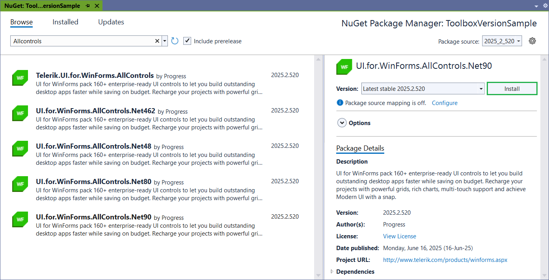The width and height of the screenshot is (549, 280).
Task: Open NuGet settings gear icon
Action: pyautogui.click(x=532, y=41)
